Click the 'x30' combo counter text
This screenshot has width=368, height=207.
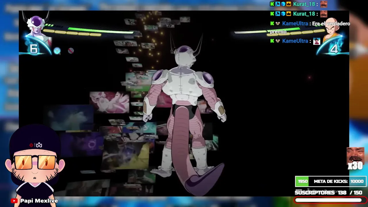(355, 166)
